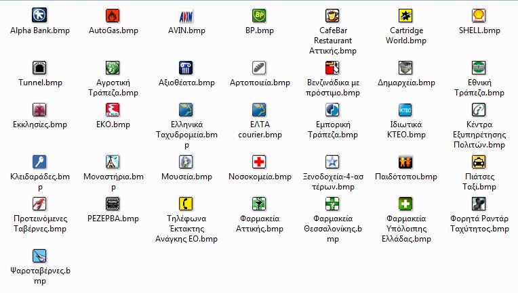This screenshot has height=293, width=518.
Task: Click the Μουσεία.bmp statue icon
Action: (x=186, y=162)
